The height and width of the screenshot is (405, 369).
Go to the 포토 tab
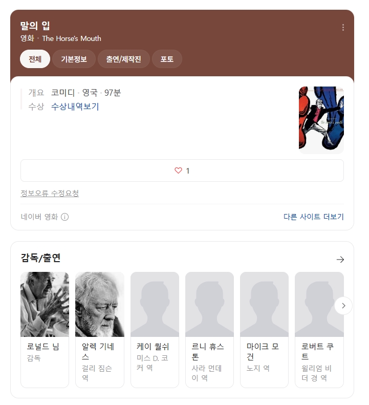pos(167,59)
